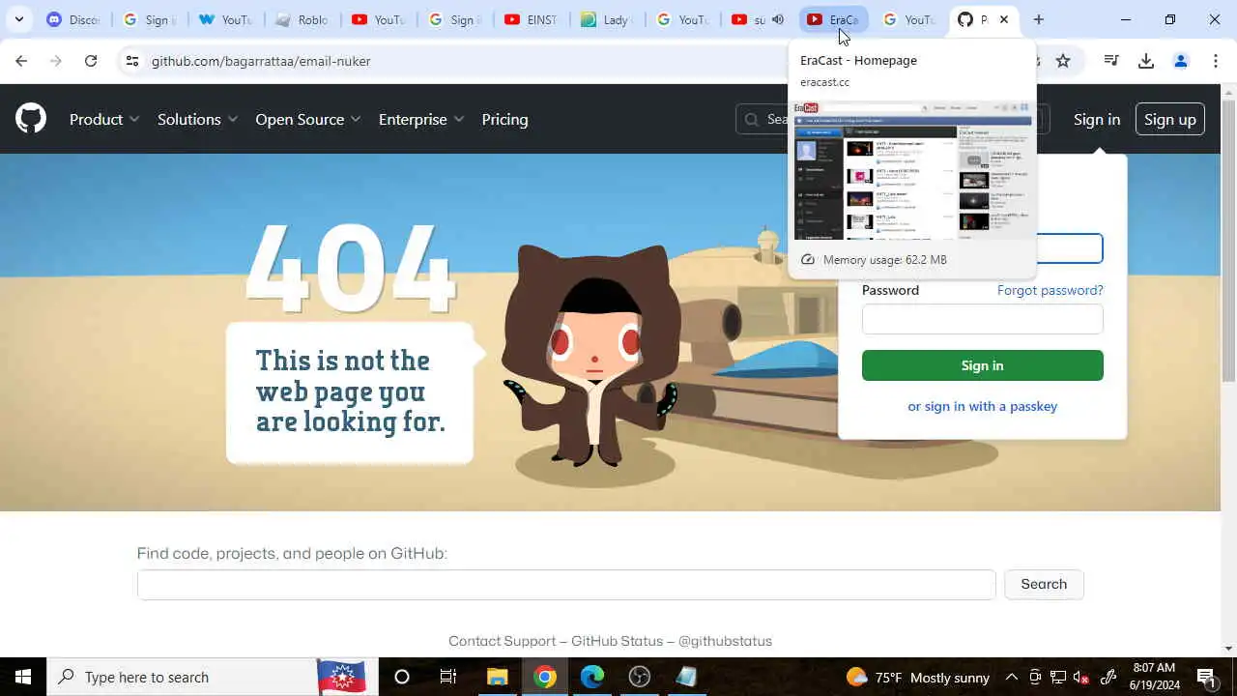1237x696 pixels.
Task: Go back using browser back arrow
Action: pos(21,61)
